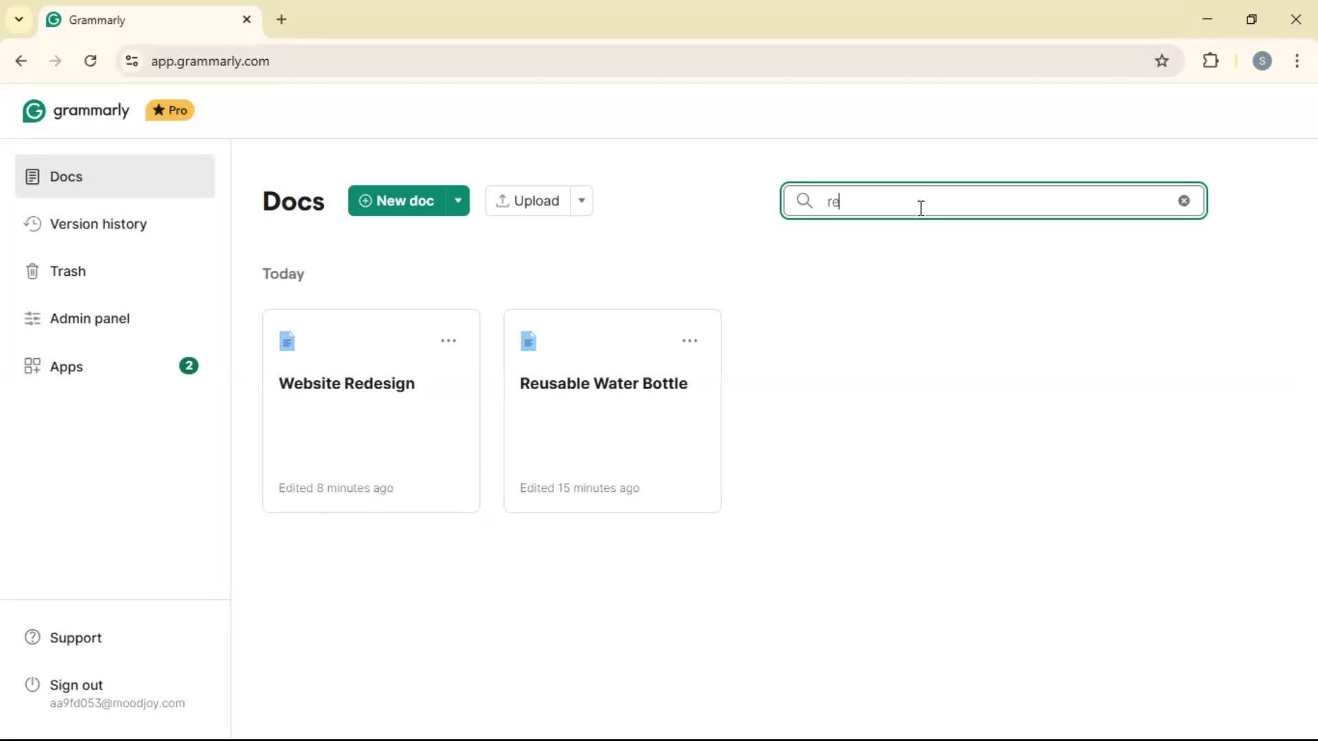
Task: Open Version history via its clock icon
Action: click(x=32, y=224)
